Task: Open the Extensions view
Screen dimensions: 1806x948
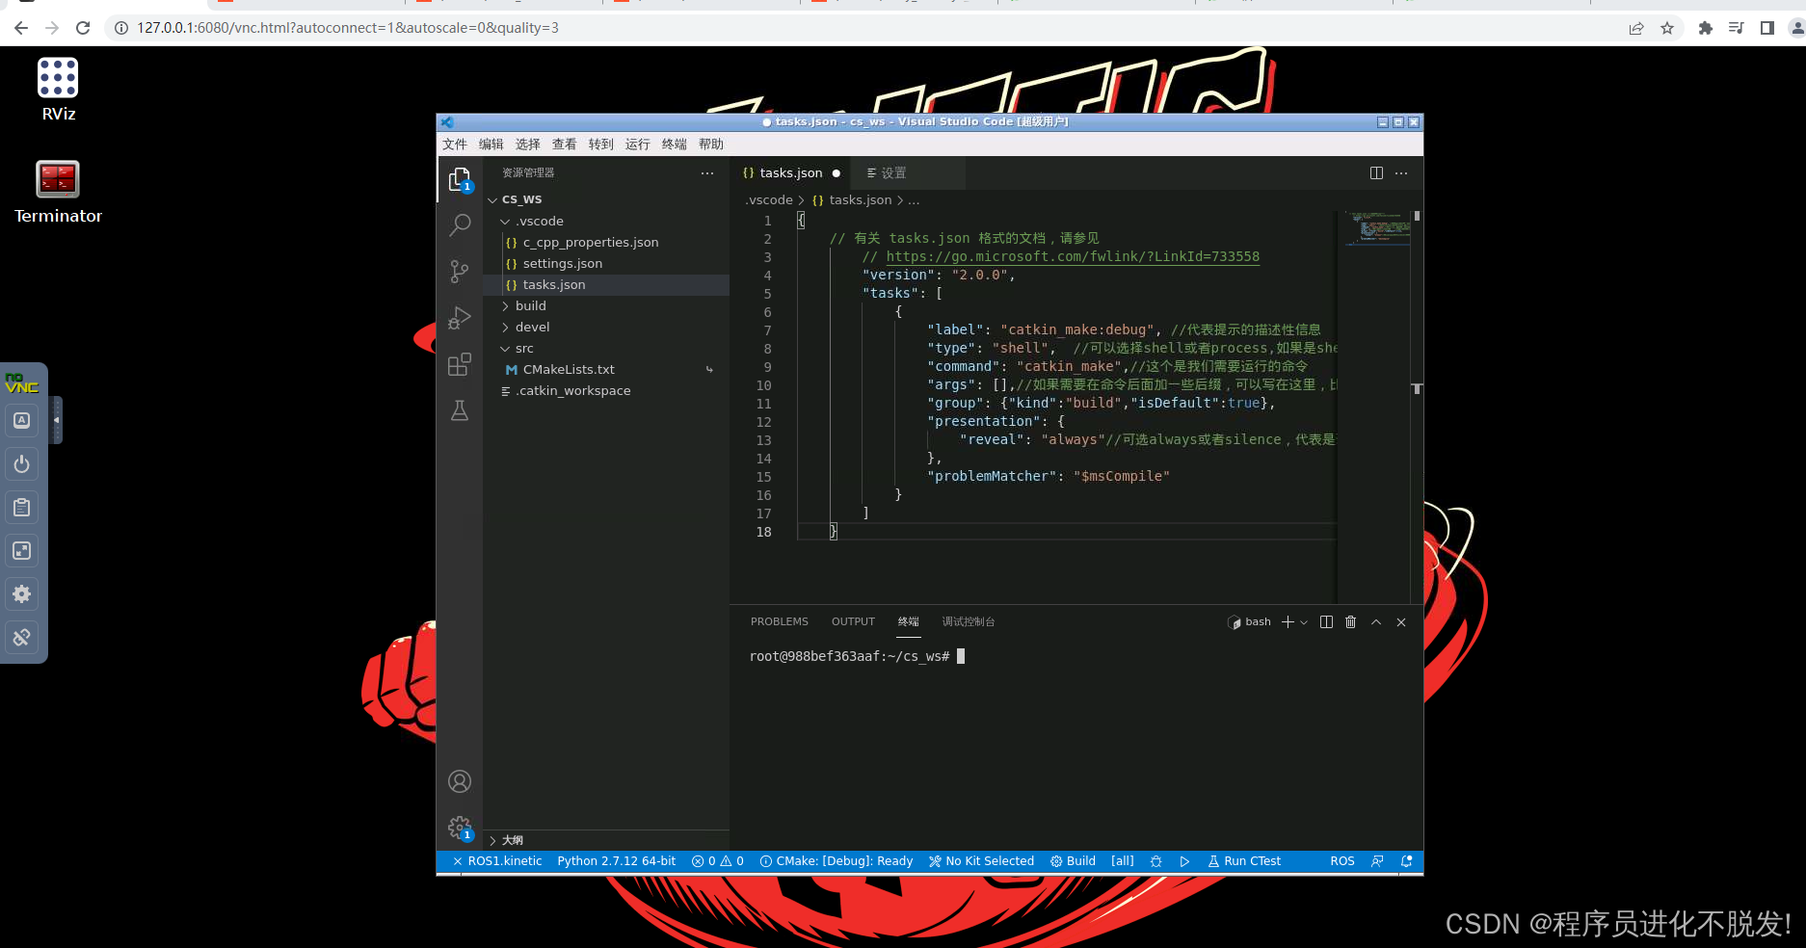Action: [460, 364]
